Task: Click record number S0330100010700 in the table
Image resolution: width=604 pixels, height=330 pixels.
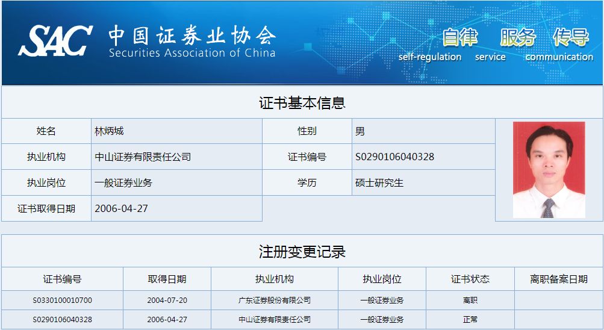Action: tap(62, 300)
